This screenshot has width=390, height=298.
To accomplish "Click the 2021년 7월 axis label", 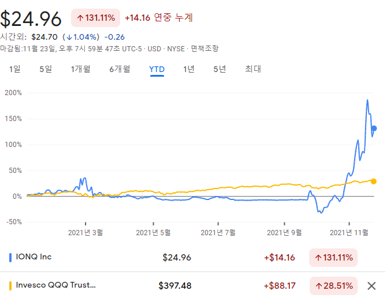I will point(218,233).
